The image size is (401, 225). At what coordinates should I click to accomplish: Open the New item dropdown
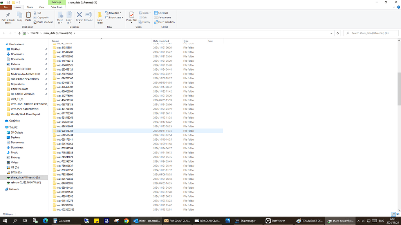[113, 12]
